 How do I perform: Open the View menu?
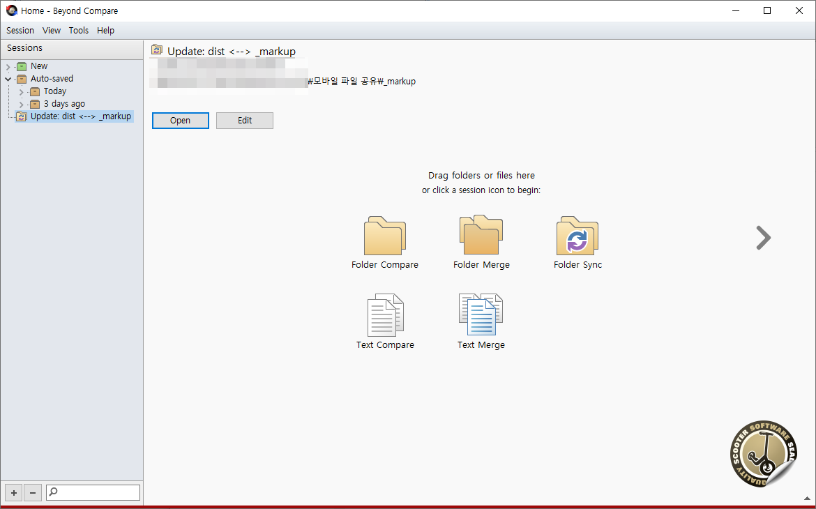[x=52, y=30]
